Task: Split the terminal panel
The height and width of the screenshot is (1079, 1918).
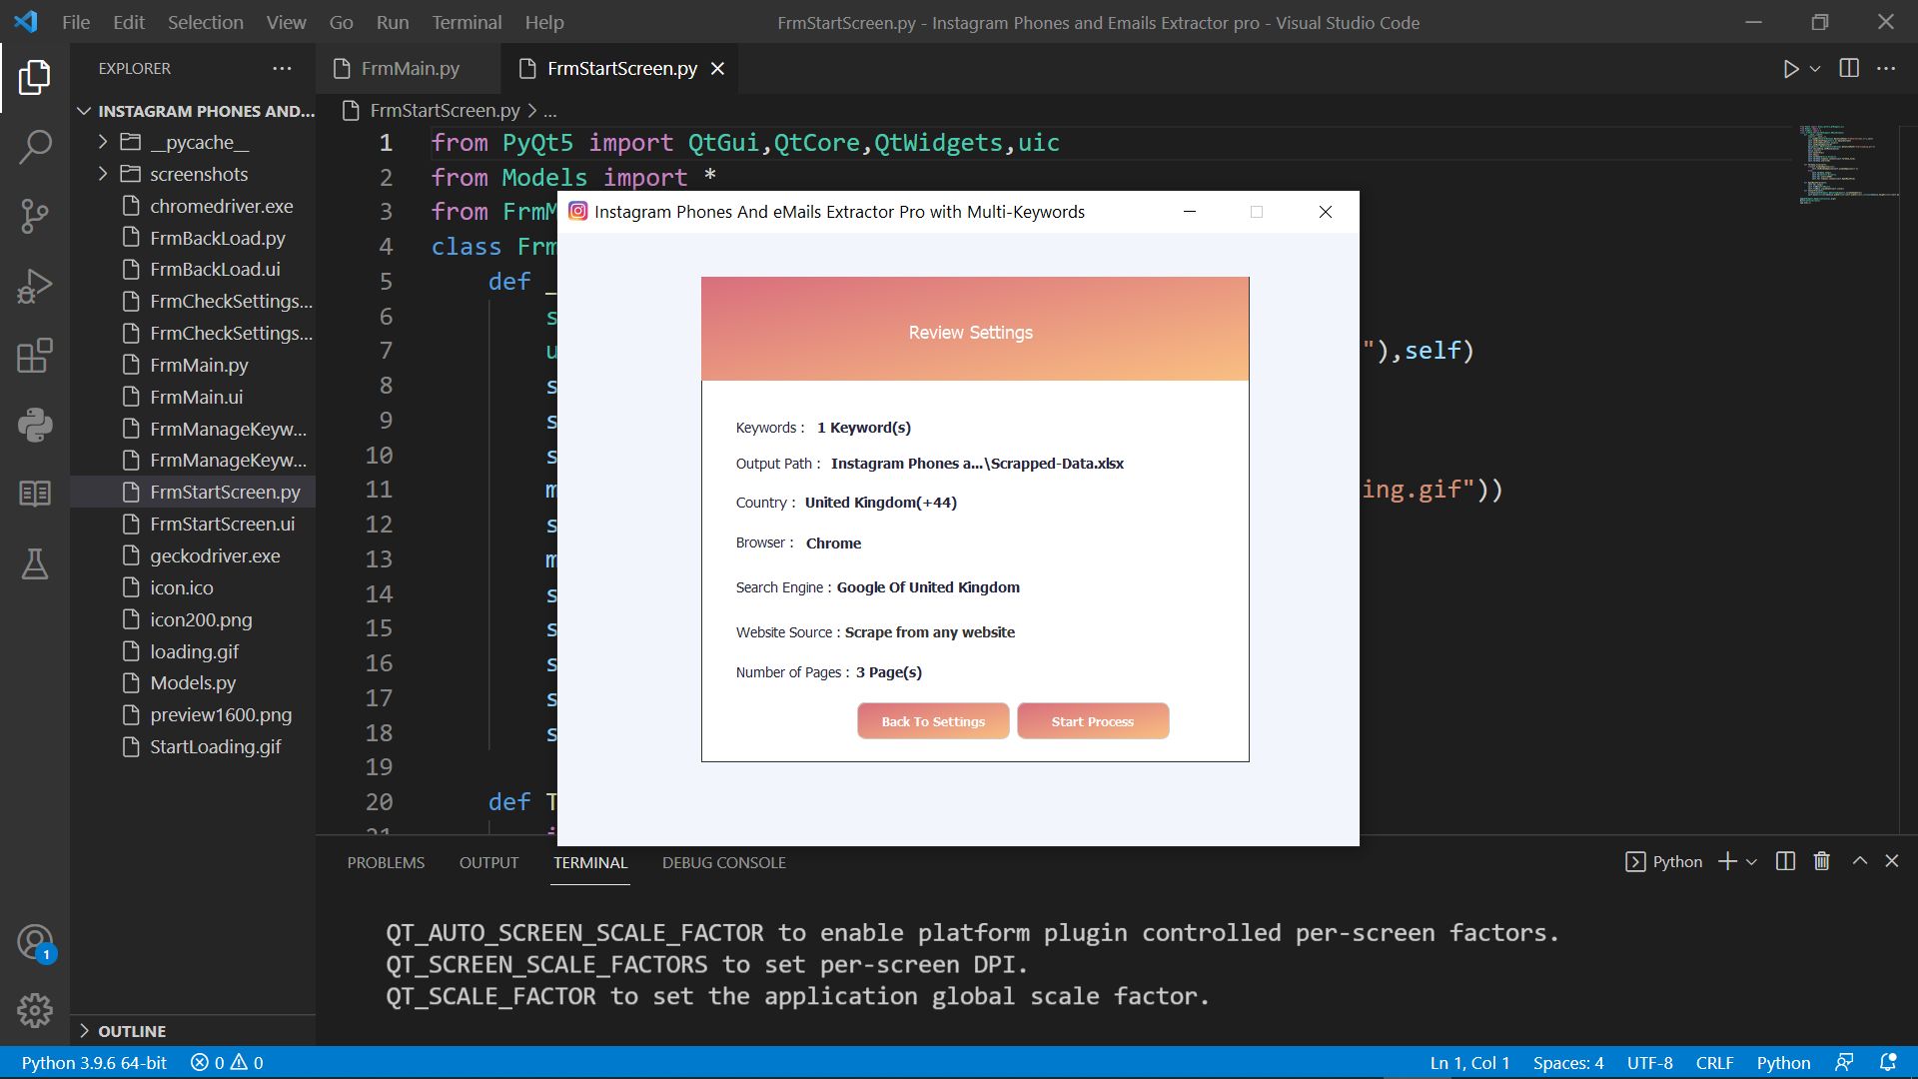Action: [x=1785, y=861]
